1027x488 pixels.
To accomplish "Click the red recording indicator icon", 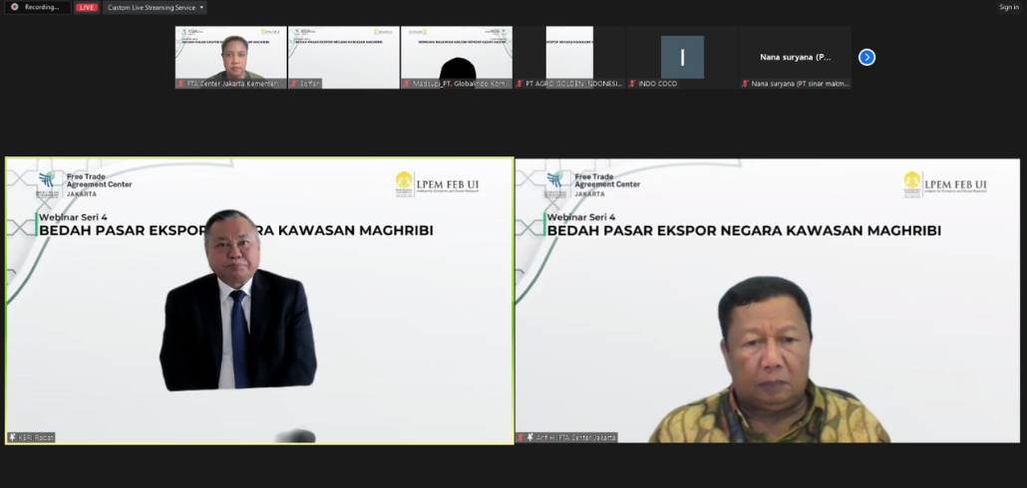I will pos(14,7).
